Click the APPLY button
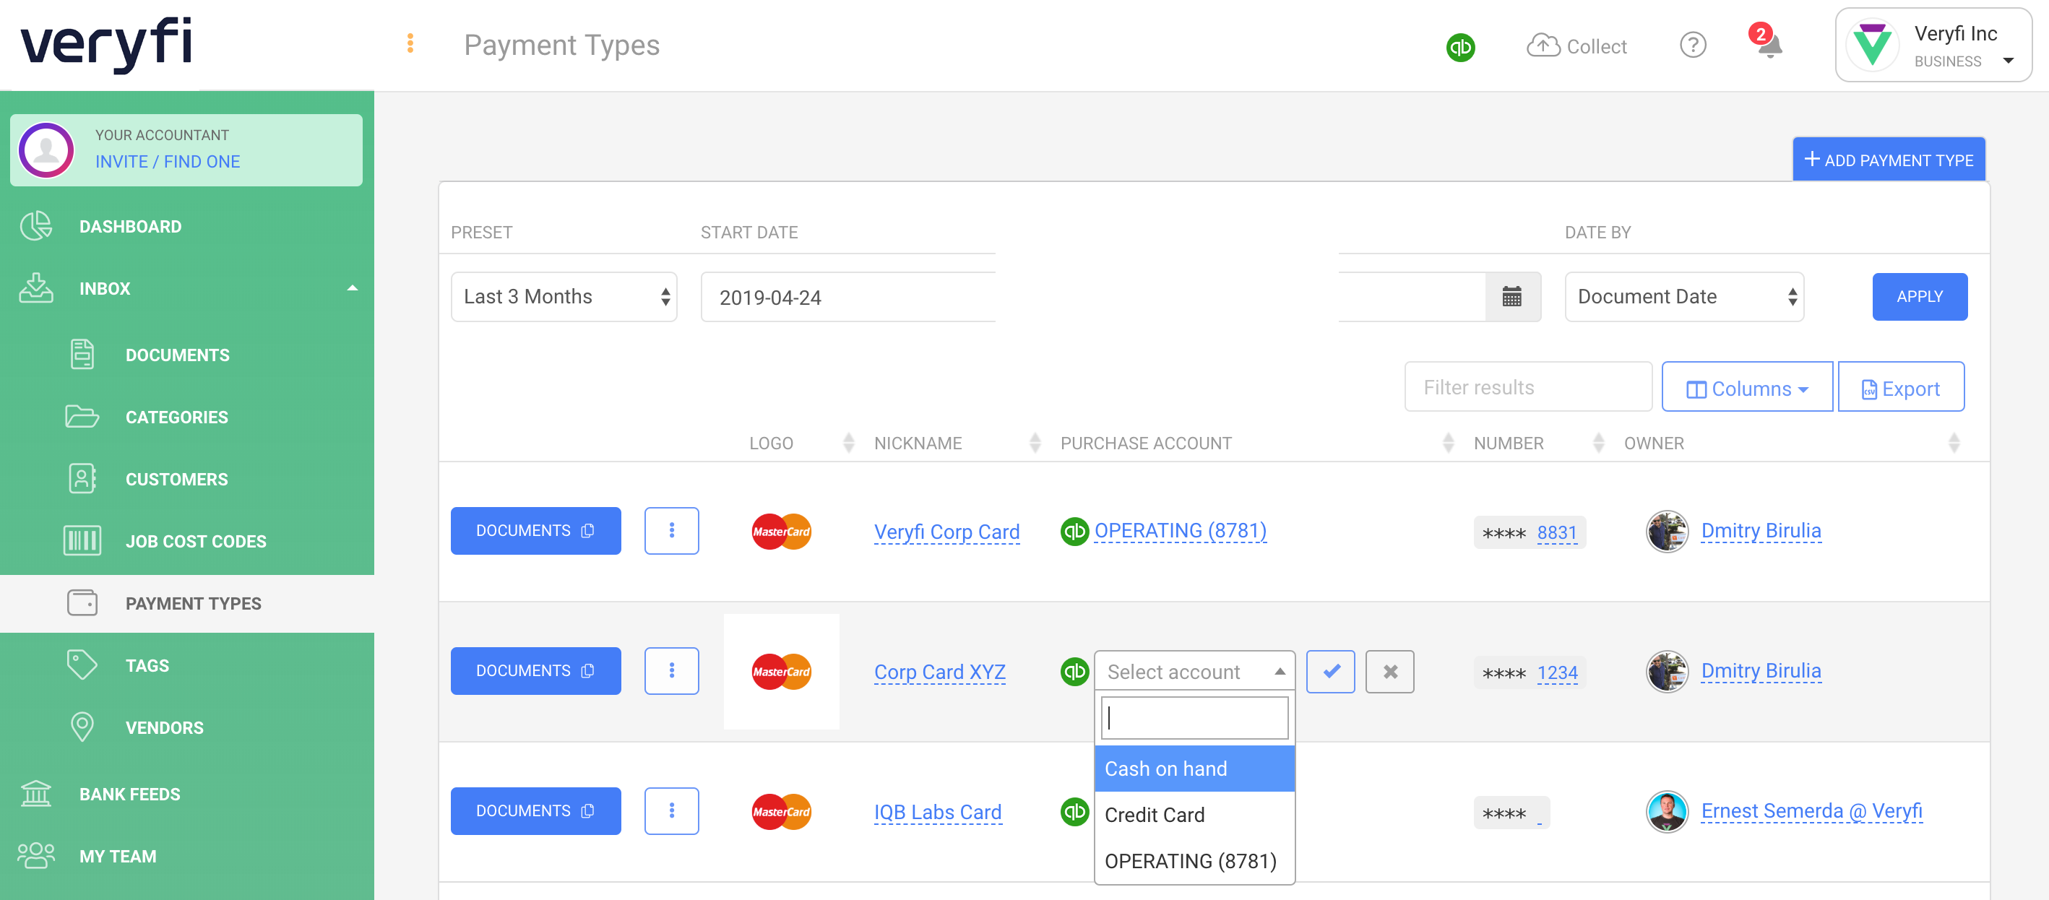This screenshot has width=2049, height=900. [1920, 297]
